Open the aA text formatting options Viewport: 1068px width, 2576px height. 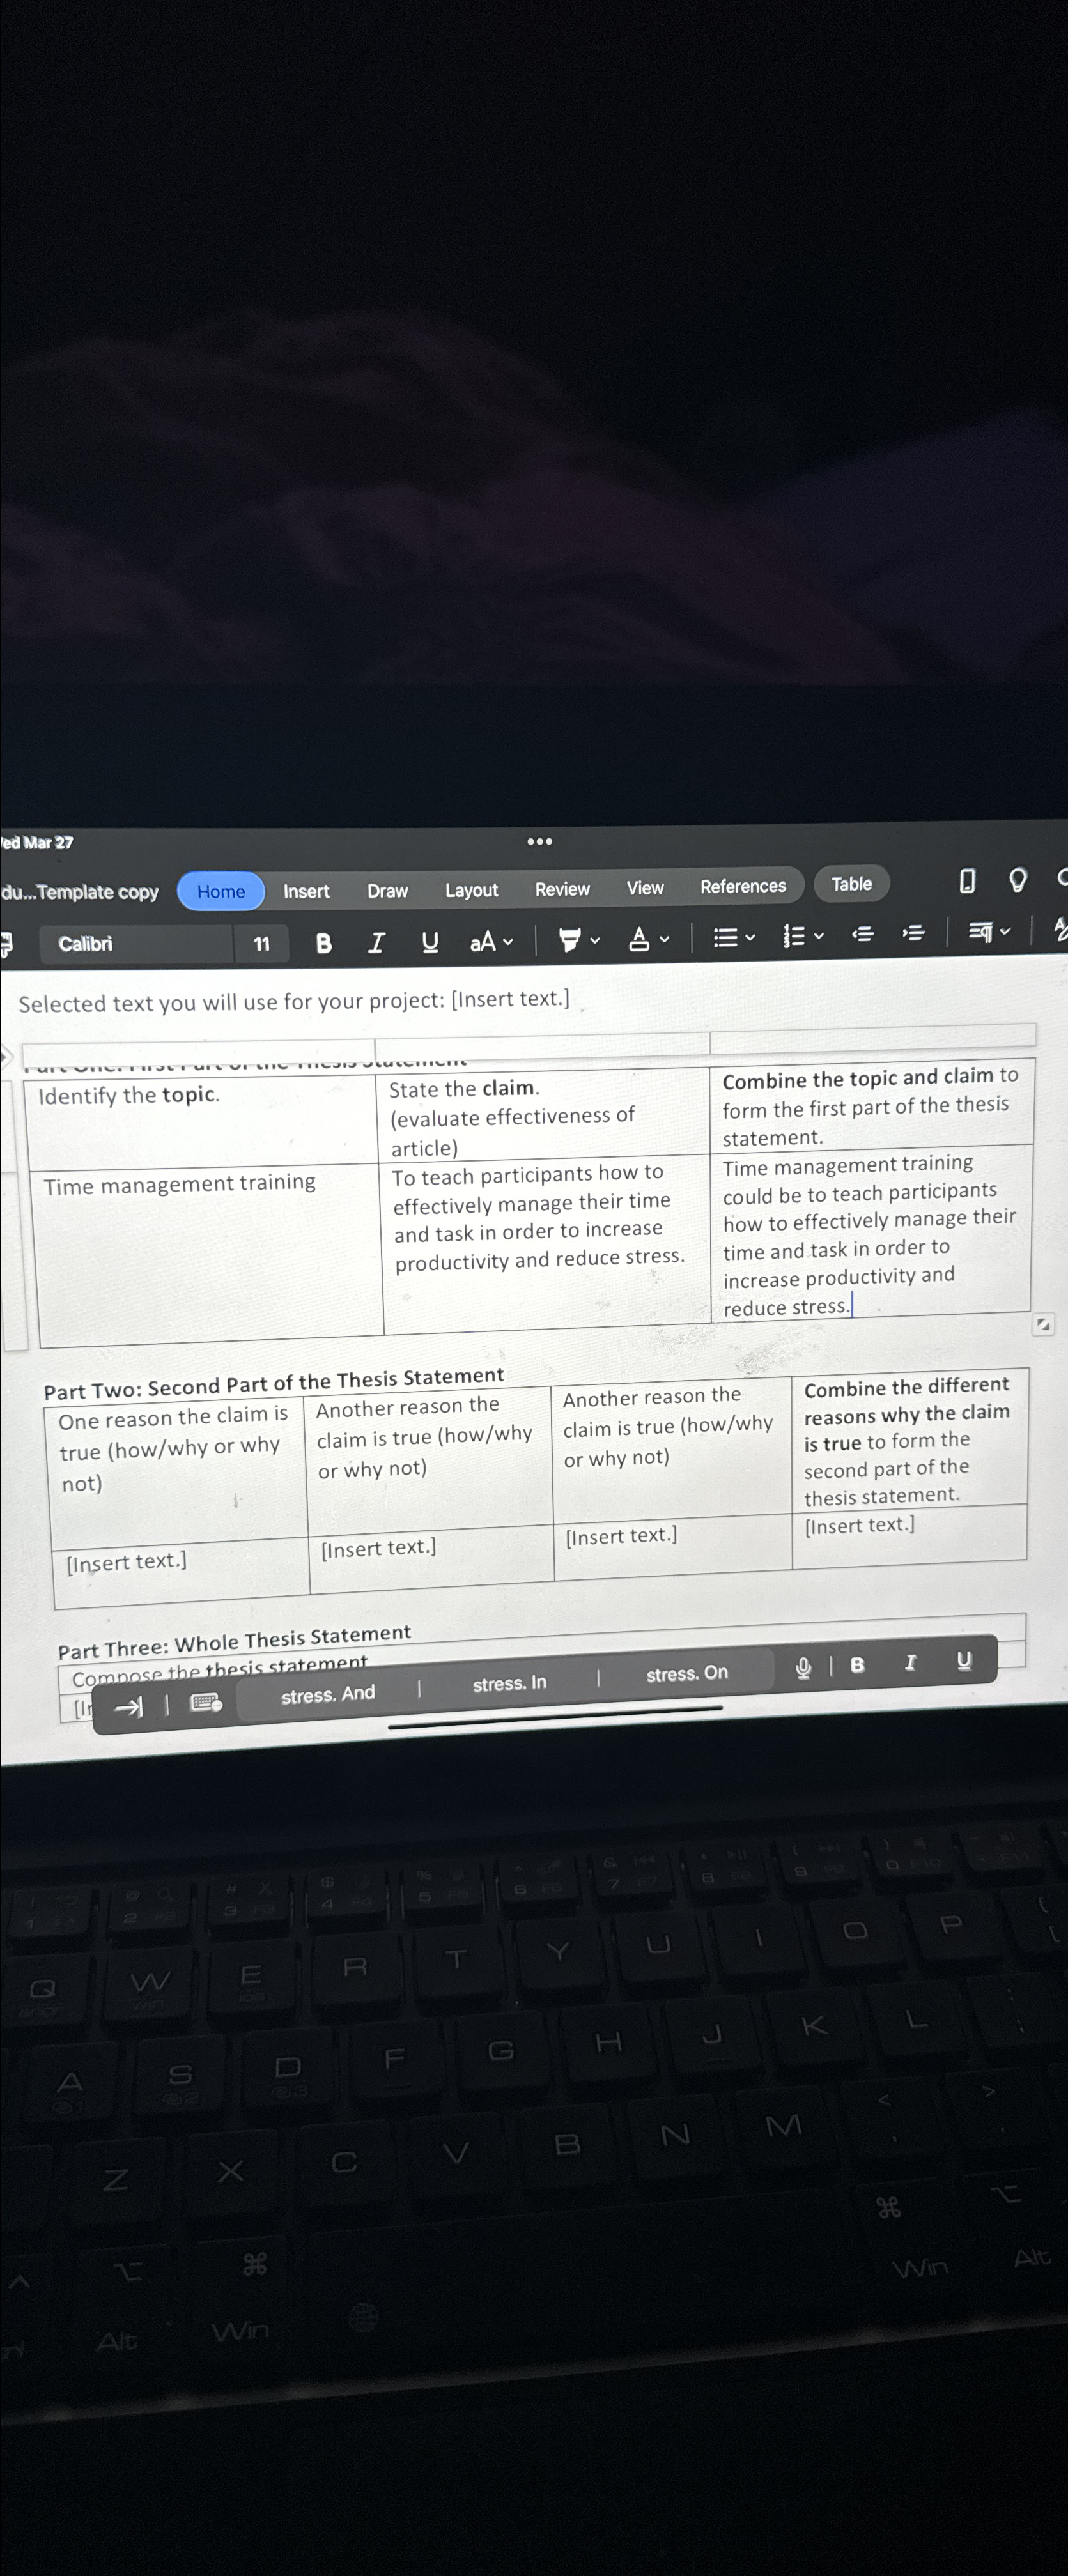[485, 942]
